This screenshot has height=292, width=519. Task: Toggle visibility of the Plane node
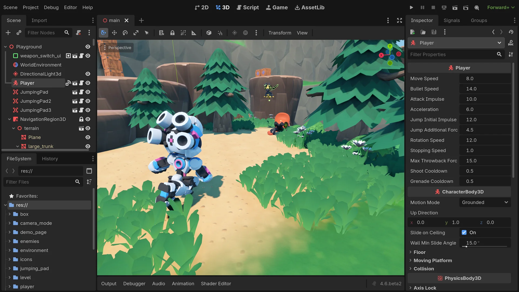pos(88,137)
